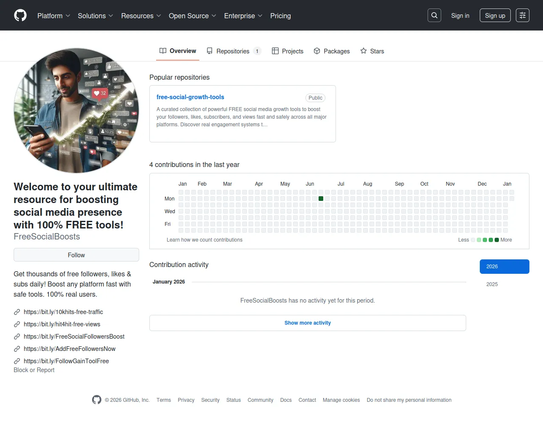Screen dimensions: 543x434
Task: Click the GitHub mark in the footer
Action: click(x=97, y=400)
